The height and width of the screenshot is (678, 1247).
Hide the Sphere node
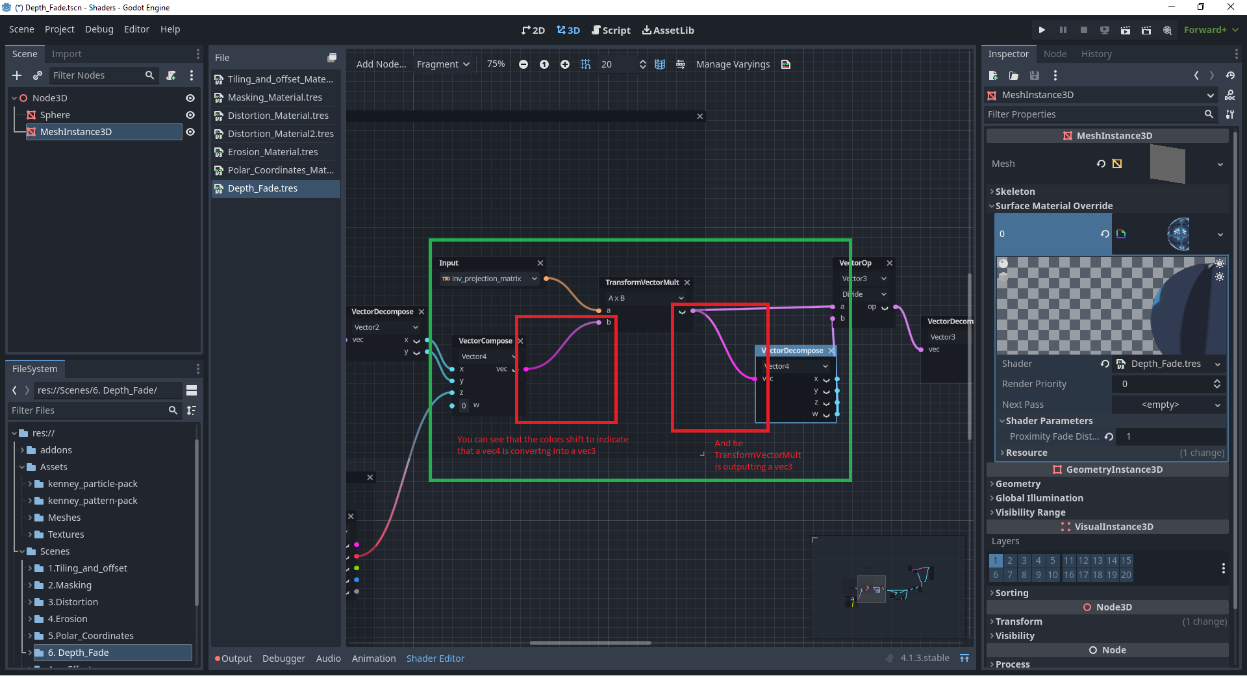(x=190, y=115)
